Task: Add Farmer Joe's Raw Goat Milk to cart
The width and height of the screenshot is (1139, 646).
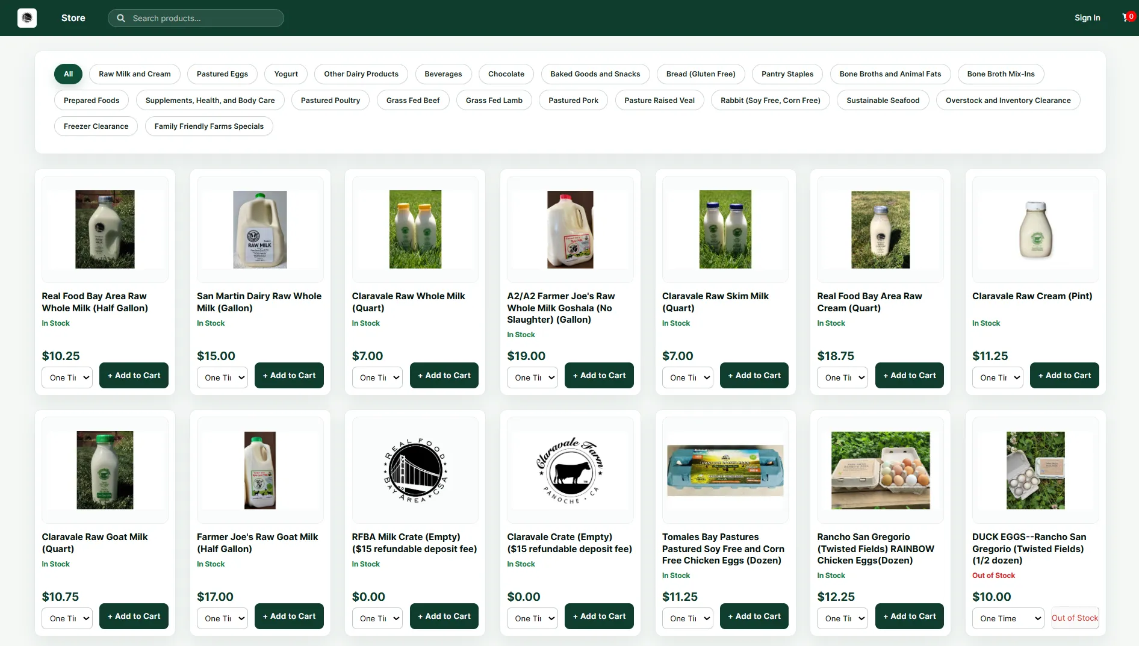Action: [x=289, y=616]
